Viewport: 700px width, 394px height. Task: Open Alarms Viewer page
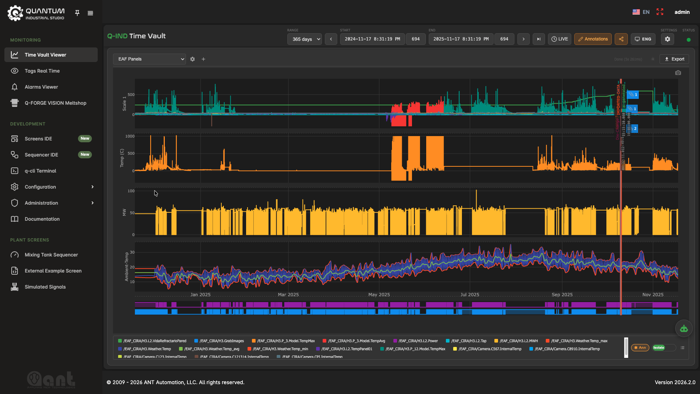51,87
